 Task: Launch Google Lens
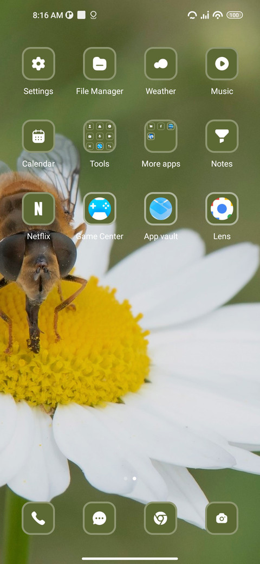coord(222,209)
